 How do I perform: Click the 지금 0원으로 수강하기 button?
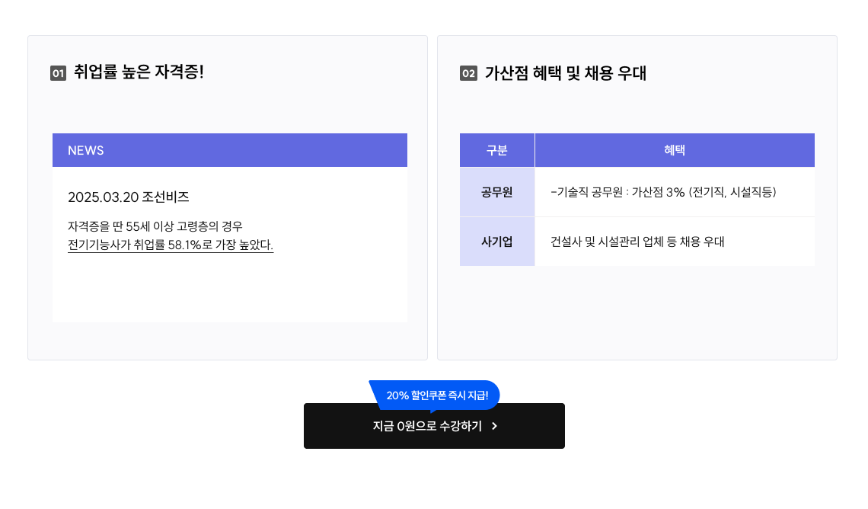coord(434,426)
